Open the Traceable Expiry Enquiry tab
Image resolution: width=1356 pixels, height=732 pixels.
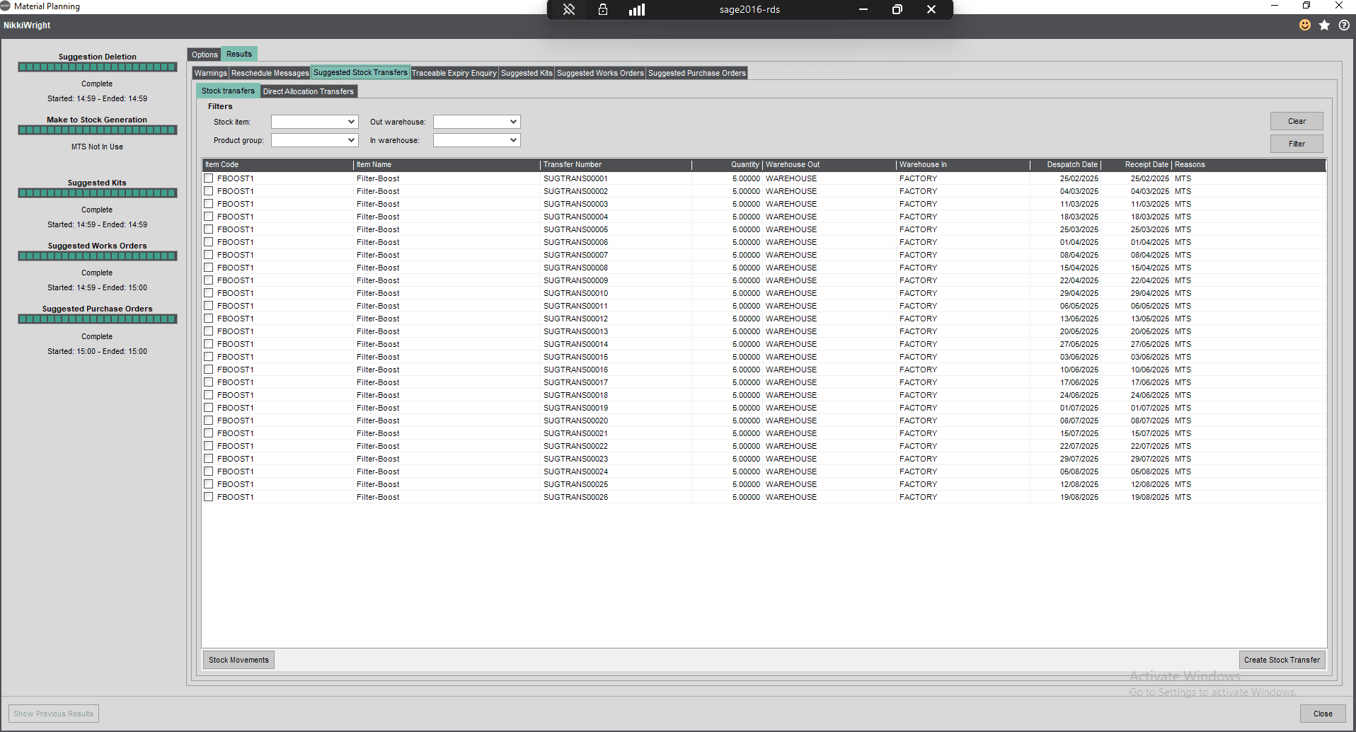pos(454,73)
